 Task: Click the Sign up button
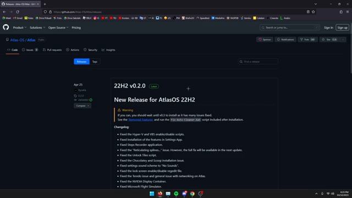(342, 28)
